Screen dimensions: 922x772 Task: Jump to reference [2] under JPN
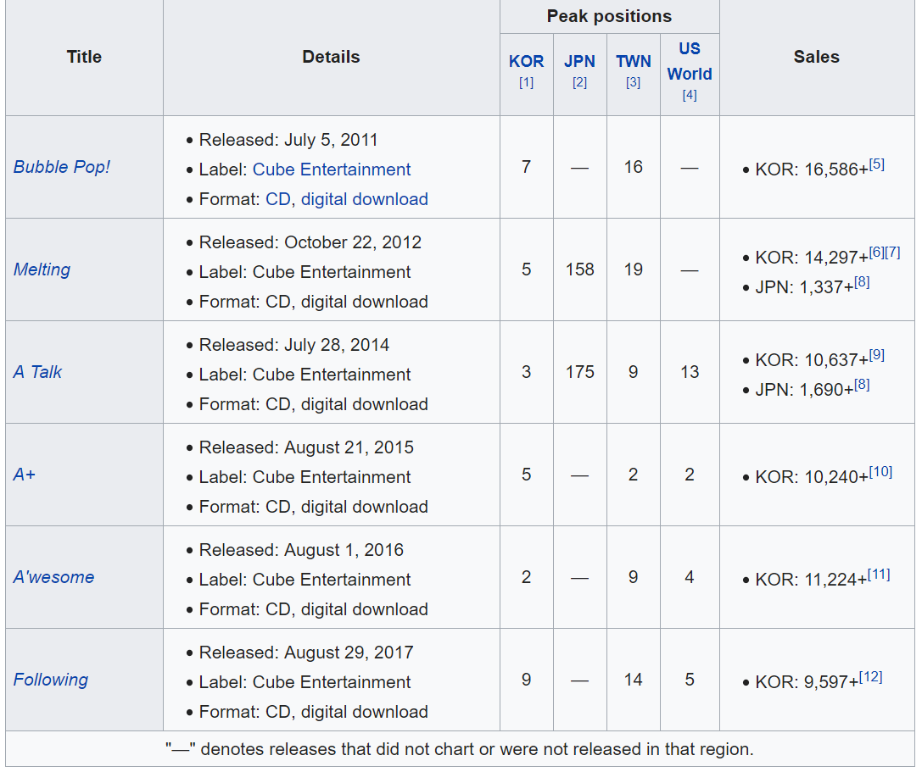580,83
